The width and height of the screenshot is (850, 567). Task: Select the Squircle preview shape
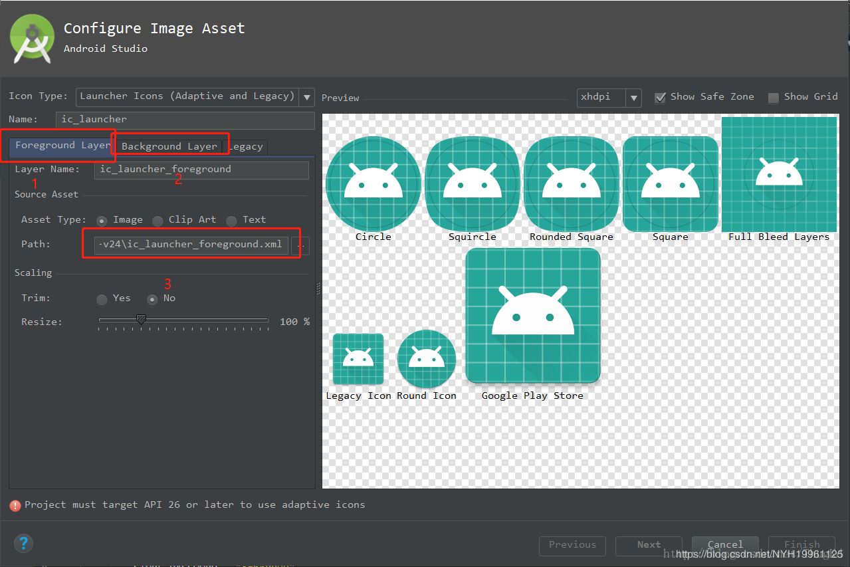[x=472, y=182]
